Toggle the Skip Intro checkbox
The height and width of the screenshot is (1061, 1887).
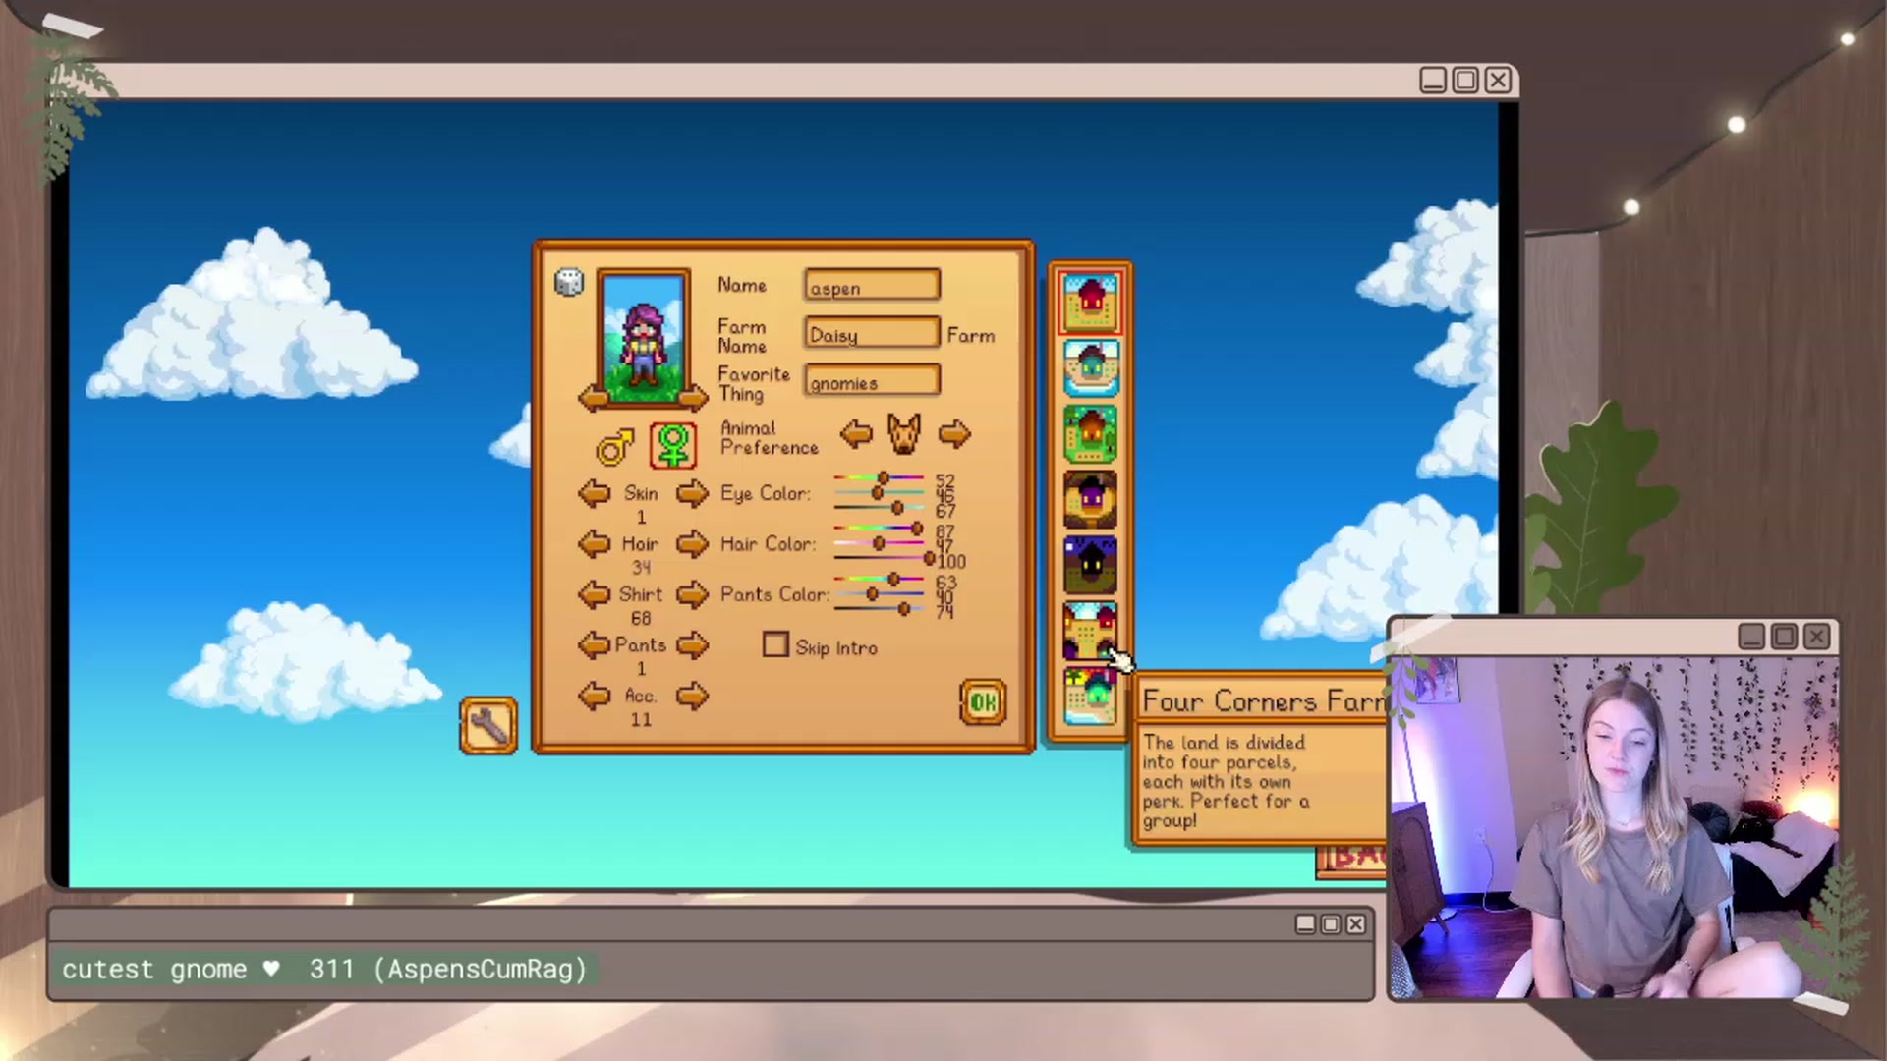tap(775, 645)
